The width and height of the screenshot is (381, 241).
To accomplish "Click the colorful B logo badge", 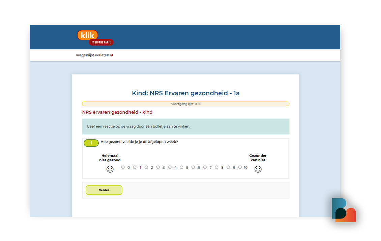I will click(344, 210).
